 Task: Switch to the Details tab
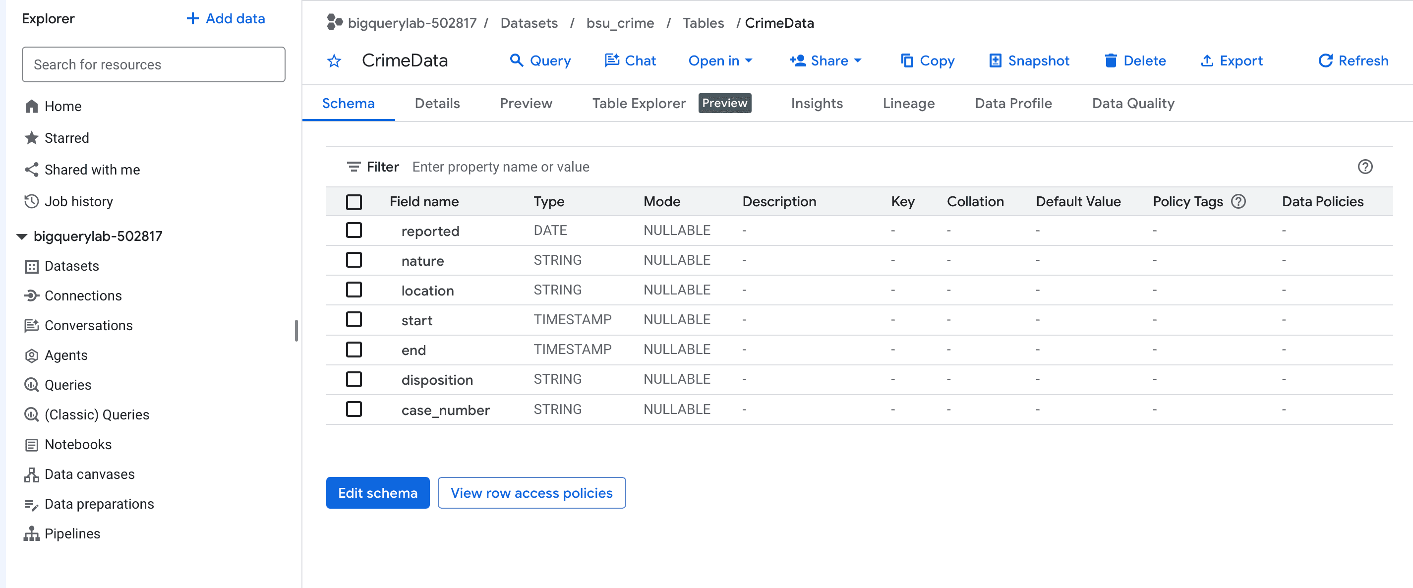coord(437,104)
